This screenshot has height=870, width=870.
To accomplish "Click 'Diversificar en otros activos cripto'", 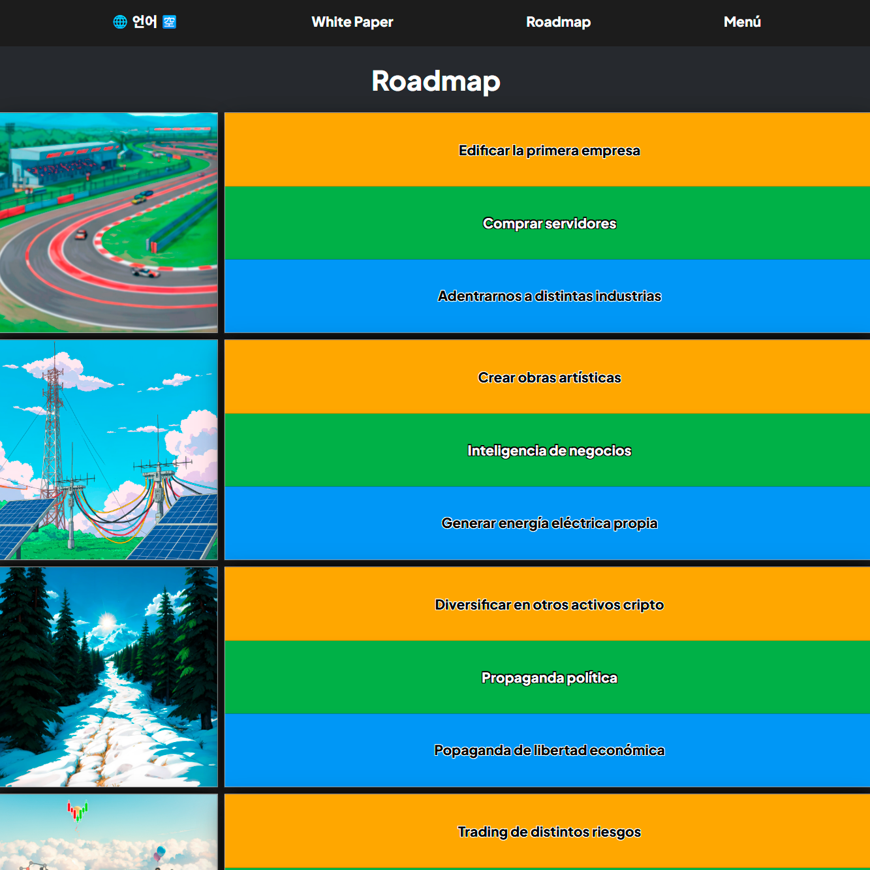I will click(x=549, y=604).
